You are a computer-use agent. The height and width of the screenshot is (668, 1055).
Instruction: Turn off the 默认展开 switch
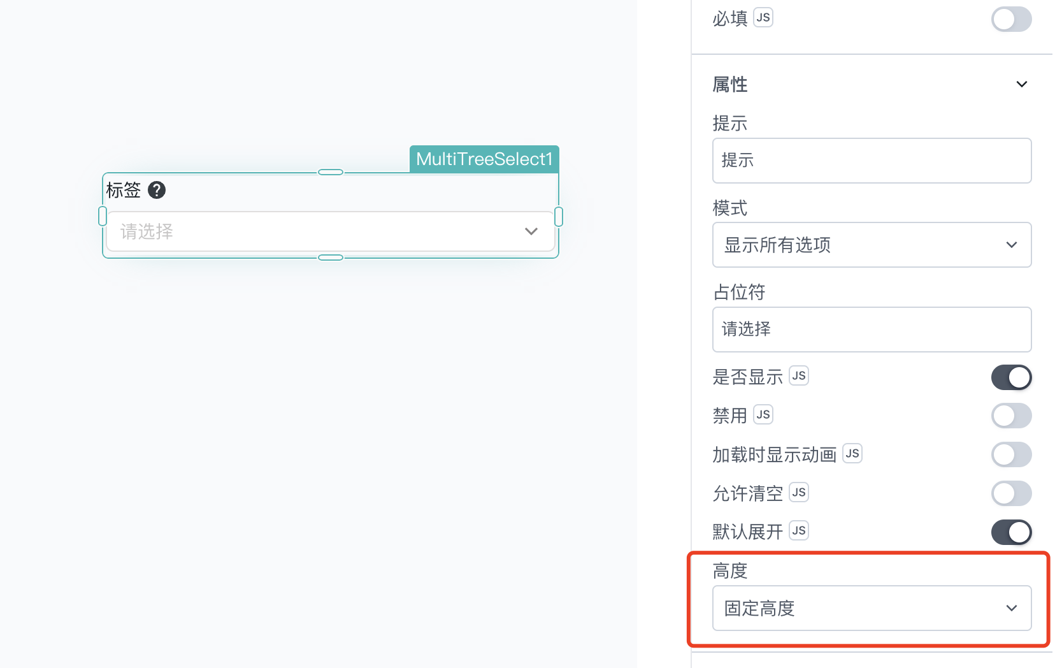(x=1011, y=532)
